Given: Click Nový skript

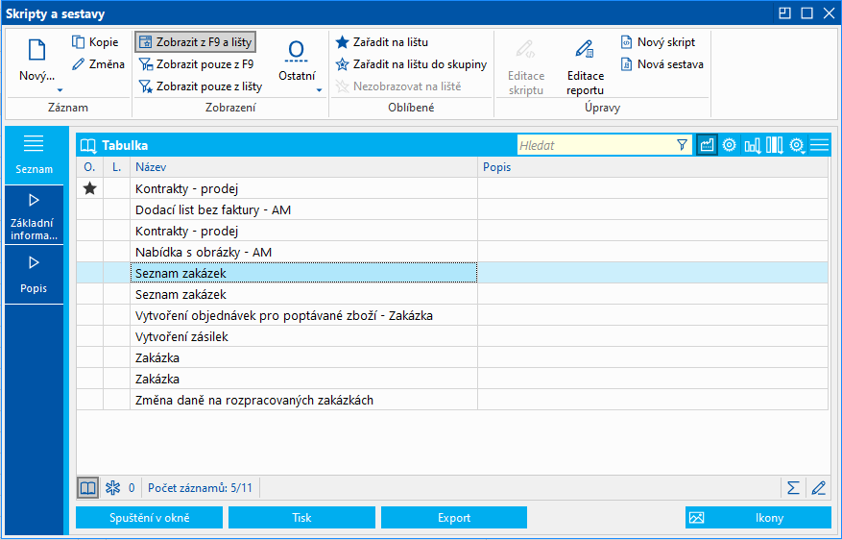Looking at the screenshot, I should tap(658, 42).
